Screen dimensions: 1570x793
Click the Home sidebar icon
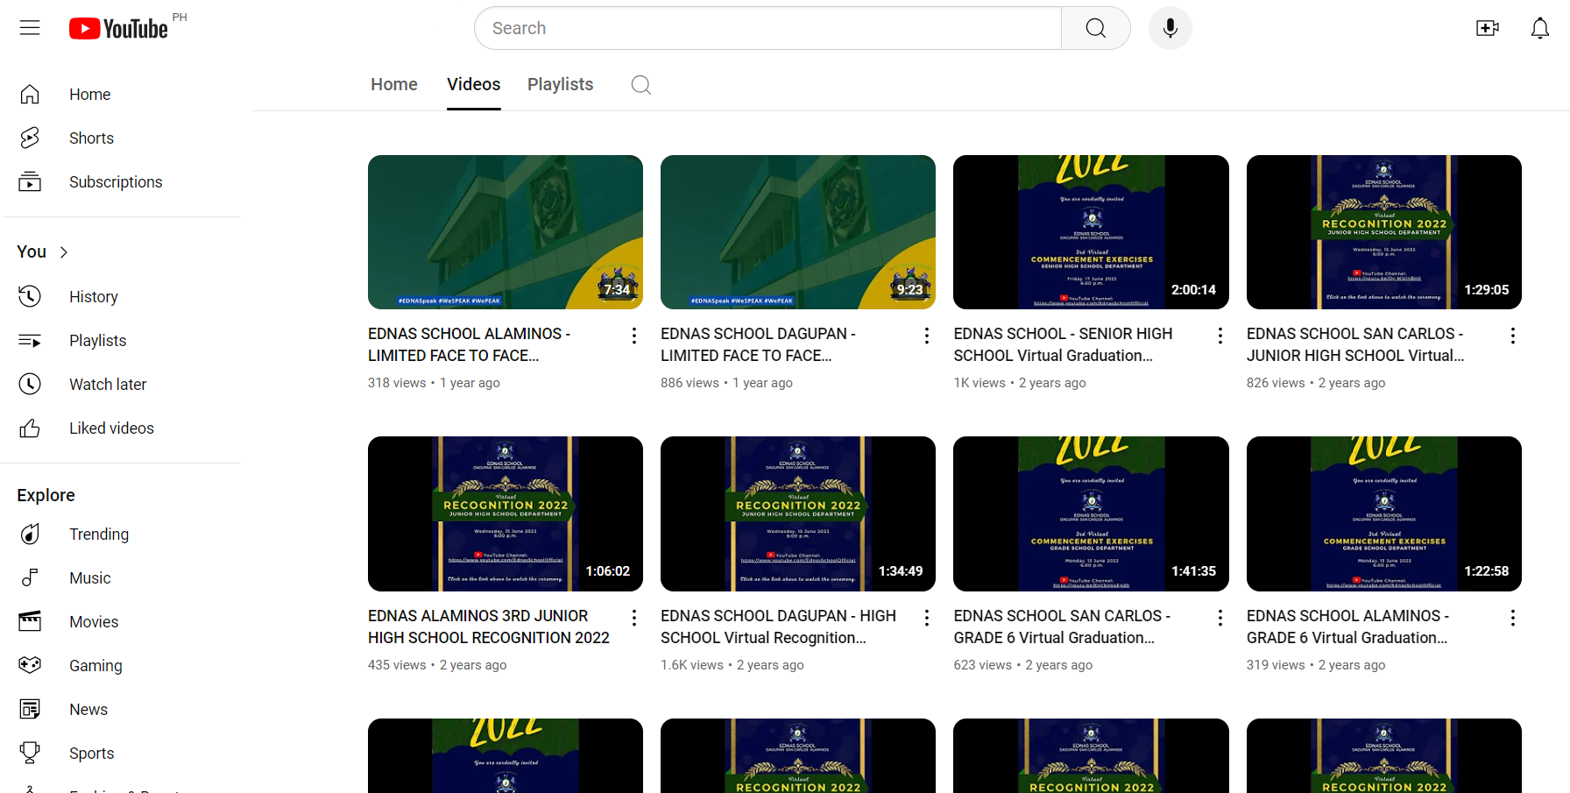pyautogui.click(x=30, y=95)
